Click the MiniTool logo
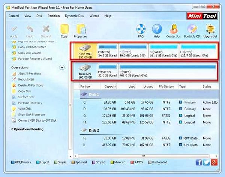 point(202,16)
